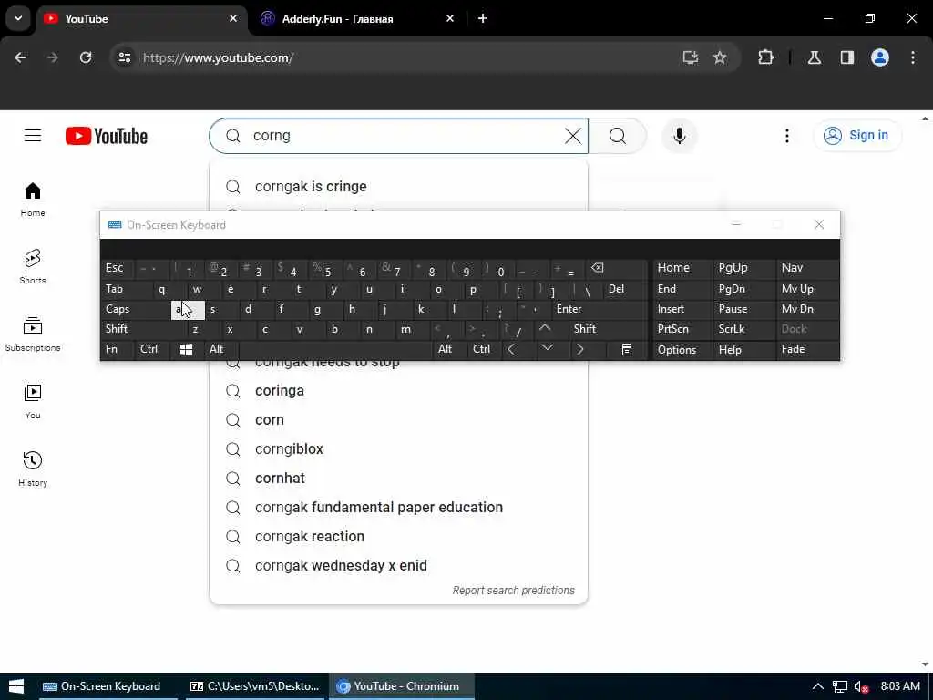933x700 pixels.
Task: Show hidden system tray icons chevron
Action: click(x=818, y=686)
